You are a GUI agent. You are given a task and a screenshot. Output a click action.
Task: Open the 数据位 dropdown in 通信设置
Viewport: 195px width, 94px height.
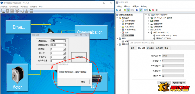tap(64, 49)
